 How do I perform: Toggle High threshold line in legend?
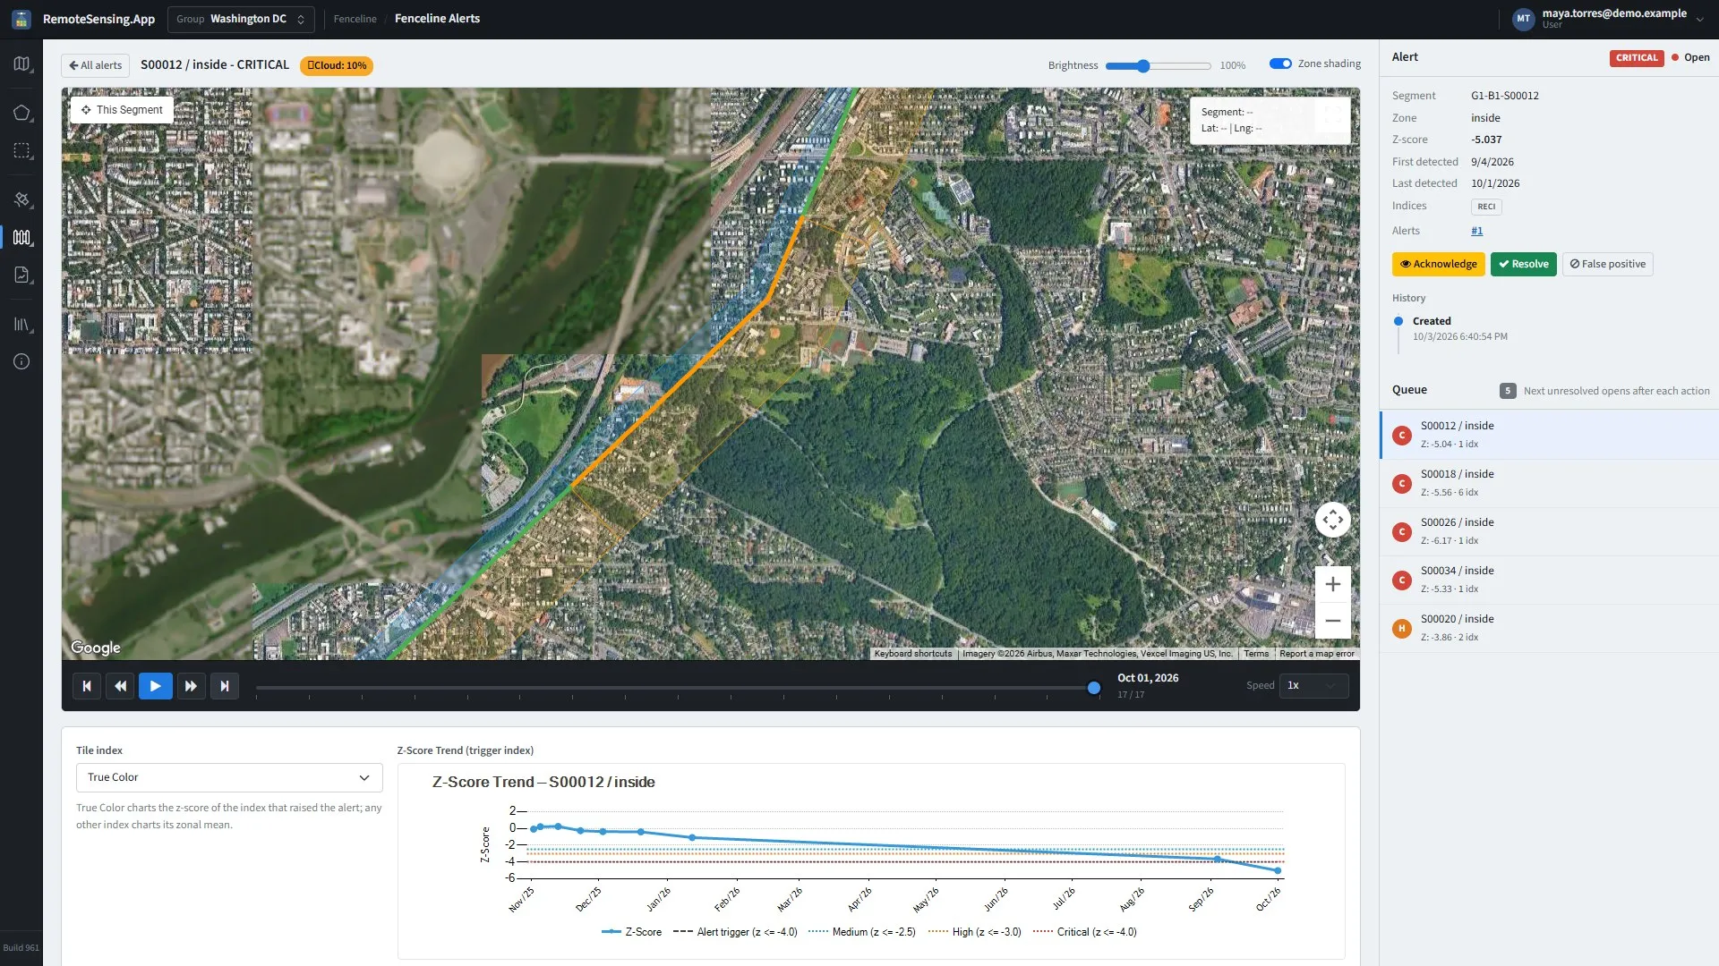[x=975, y=932]
